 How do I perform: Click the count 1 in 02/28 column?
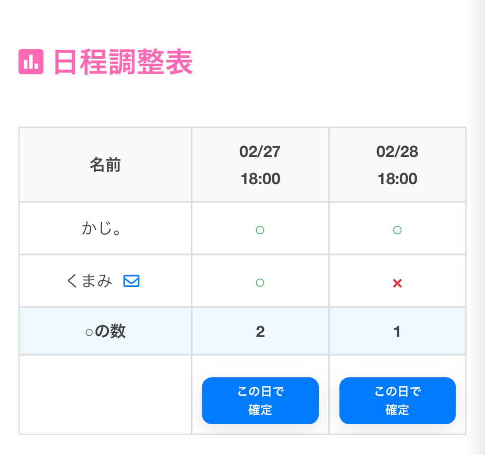point(397,332)
